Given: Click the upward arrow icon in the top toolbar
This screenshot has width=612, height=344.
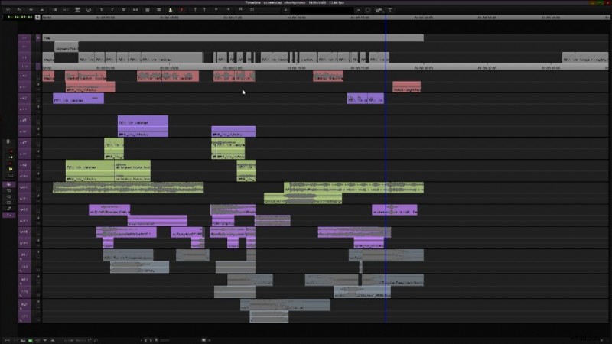Looking at the screenshot, I should tap(42, 10).
